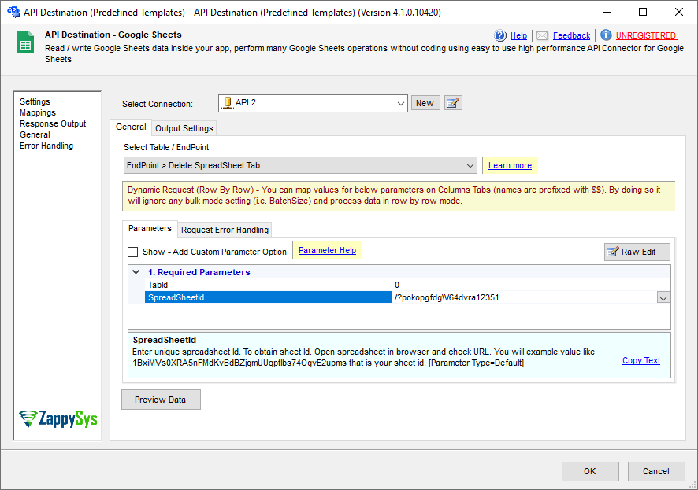
Task: Click the API app icon in title bar
Action: click(13, 12)
